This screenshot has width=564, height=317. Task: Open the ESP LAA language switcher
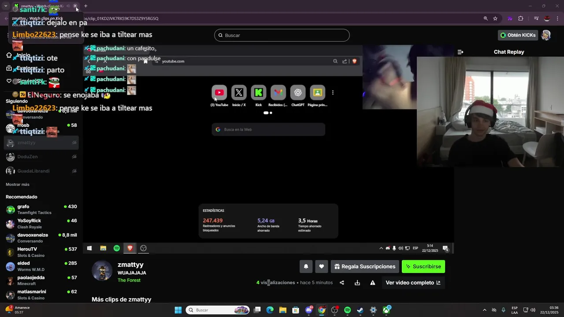pos(515,310)
